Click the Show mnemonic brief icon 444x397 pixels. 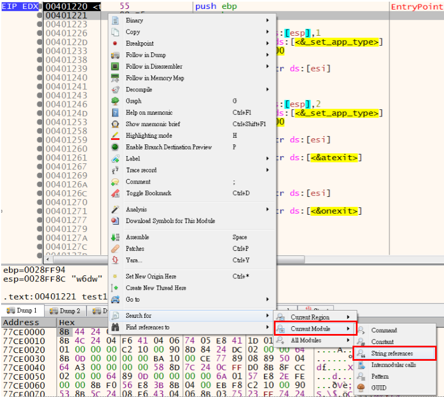115,124
